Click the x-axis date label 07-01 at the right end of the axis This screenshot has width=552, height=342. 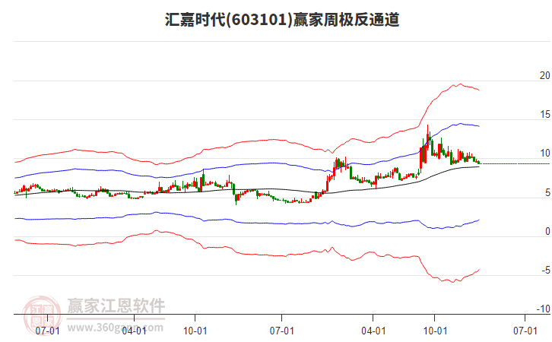[x=525, y=331]
